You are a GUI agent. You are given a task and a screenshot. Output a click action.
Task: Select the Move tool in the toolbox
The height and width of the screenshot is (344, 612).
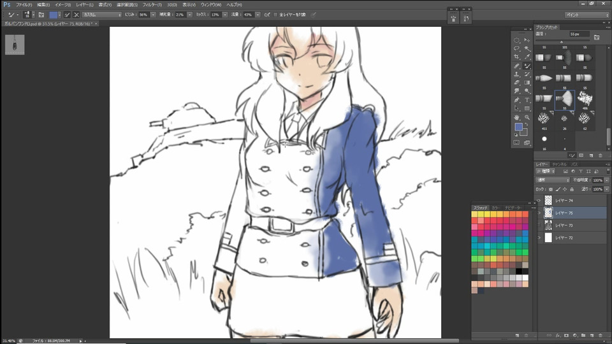coord(527,40)
